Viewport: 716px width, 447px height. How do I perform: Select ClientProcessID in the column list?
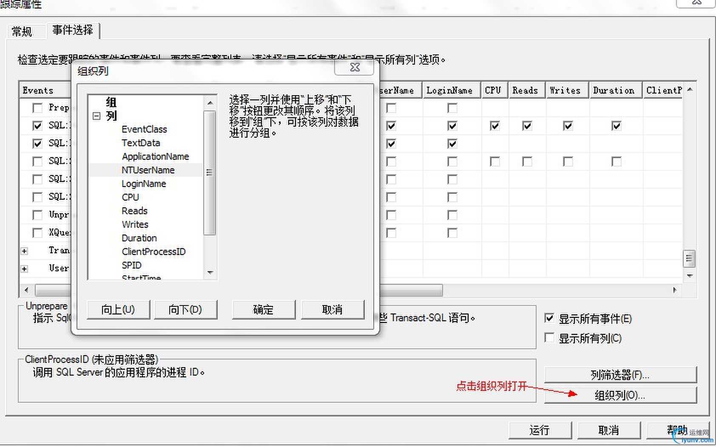153,252
